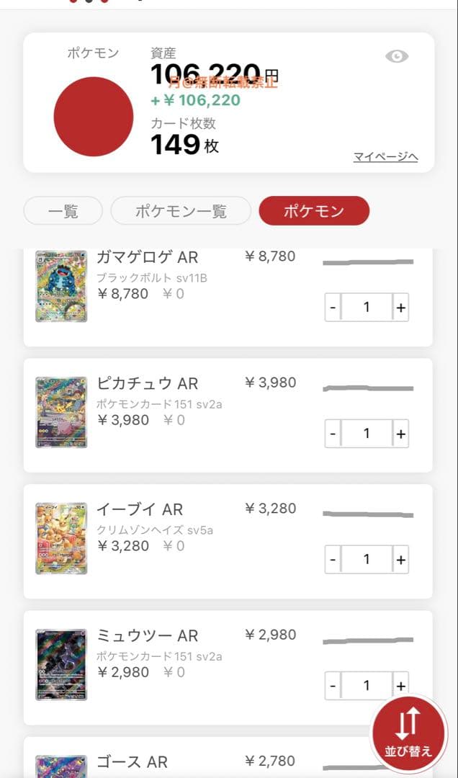Increase イーブイ AR card count
The height and width of the screenshot is (778, 458).
point(401,559)
